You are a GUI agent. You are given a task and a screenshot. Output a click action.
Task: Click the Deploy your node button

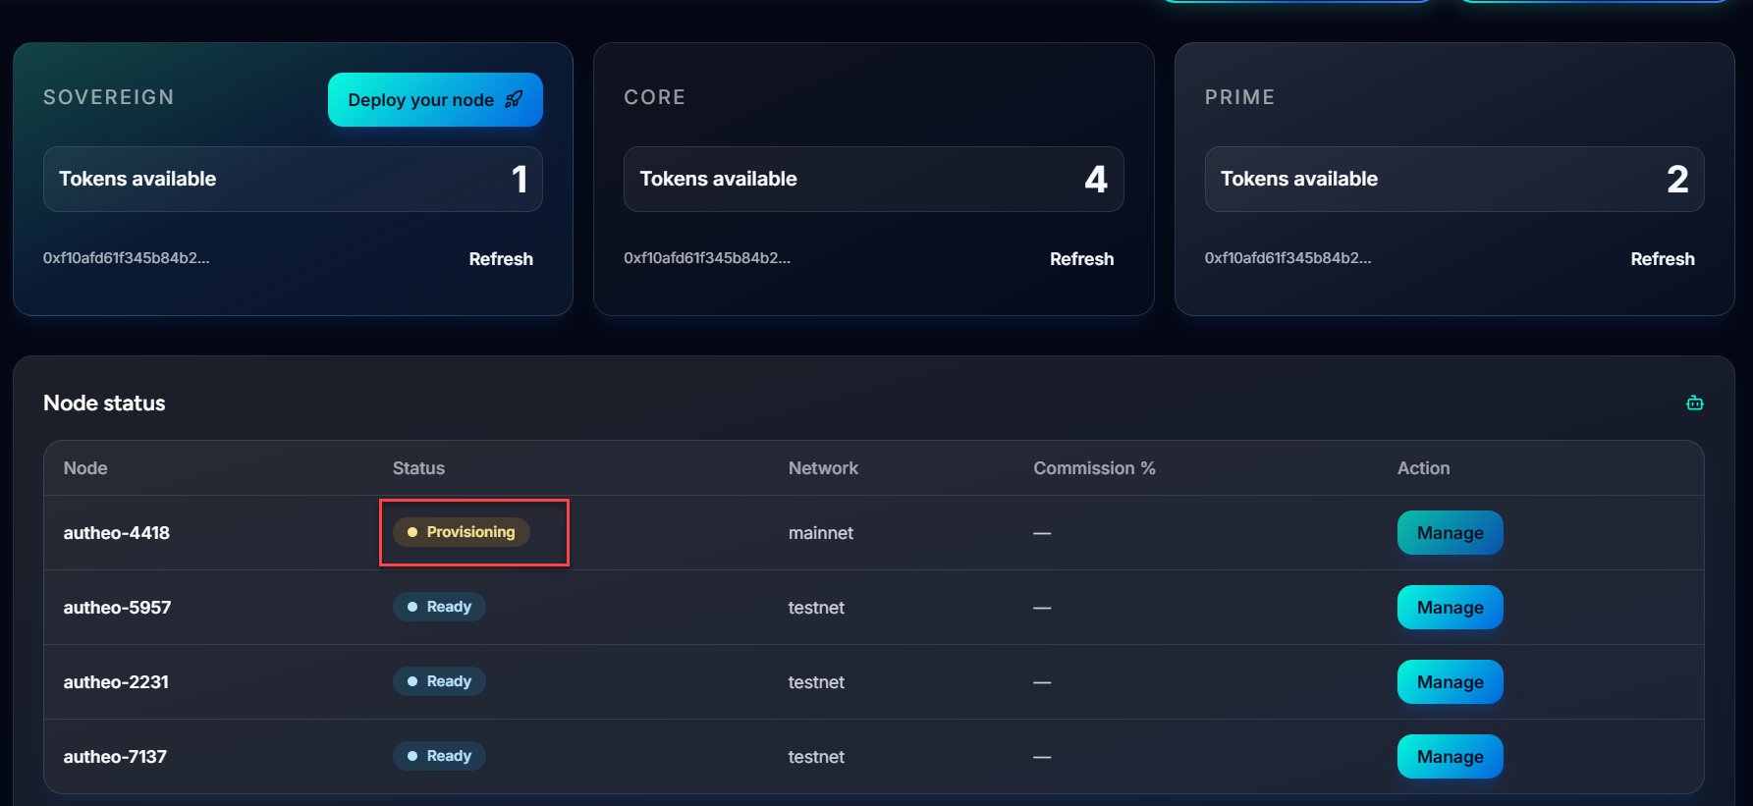(x=435, y=99)
